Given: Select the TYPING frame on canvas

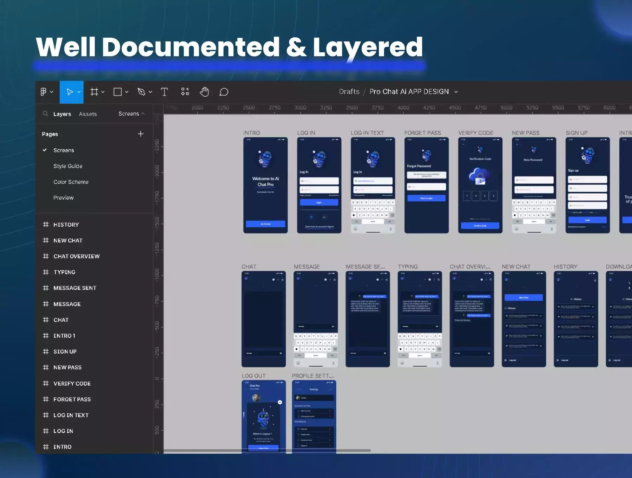Looking at the screenshot, I should [420, 319].
